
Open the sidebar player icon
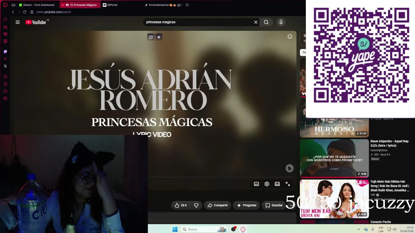[x=5, y=77]
